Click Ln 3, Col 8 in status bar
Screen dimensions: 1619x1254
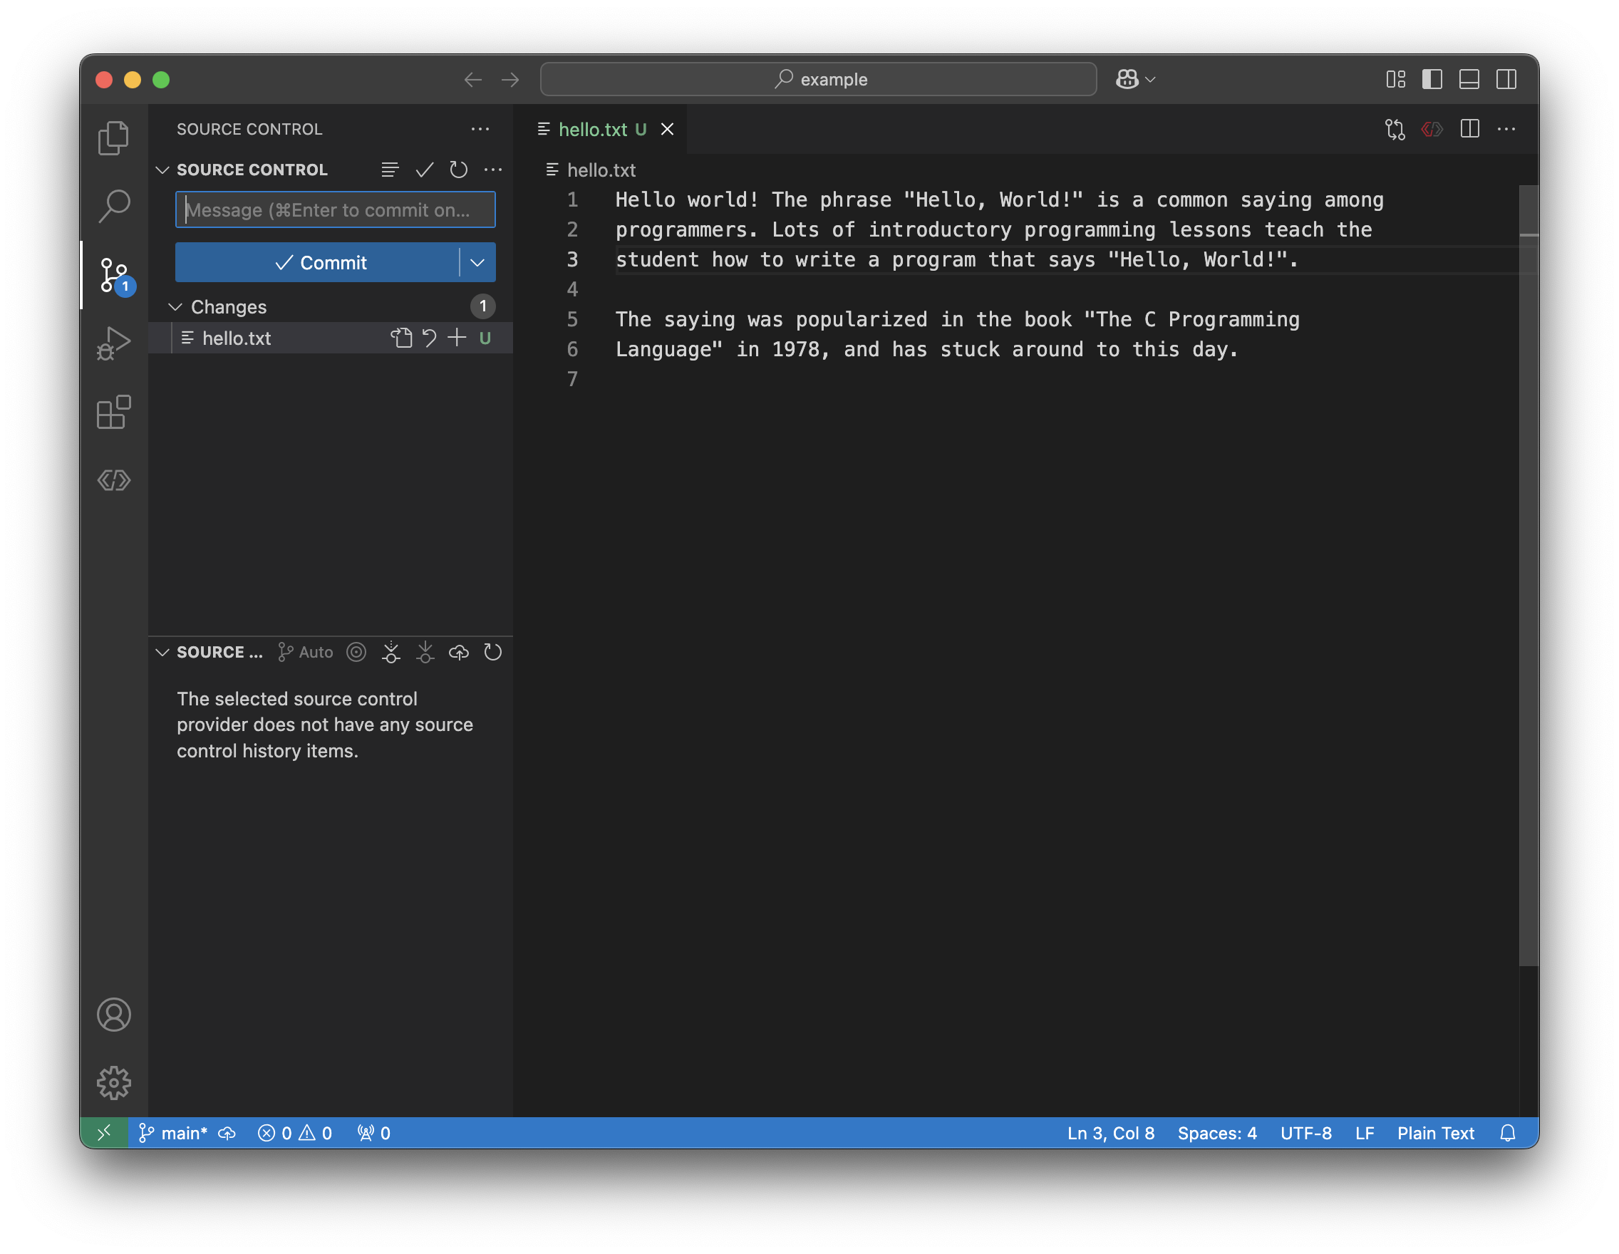click(1110, 1133)
